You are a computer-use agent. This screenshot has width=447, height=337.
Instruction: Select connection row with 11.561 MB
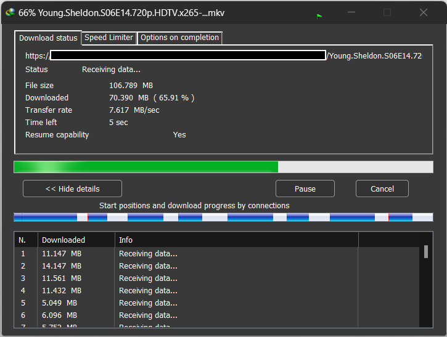click(216, 278)
